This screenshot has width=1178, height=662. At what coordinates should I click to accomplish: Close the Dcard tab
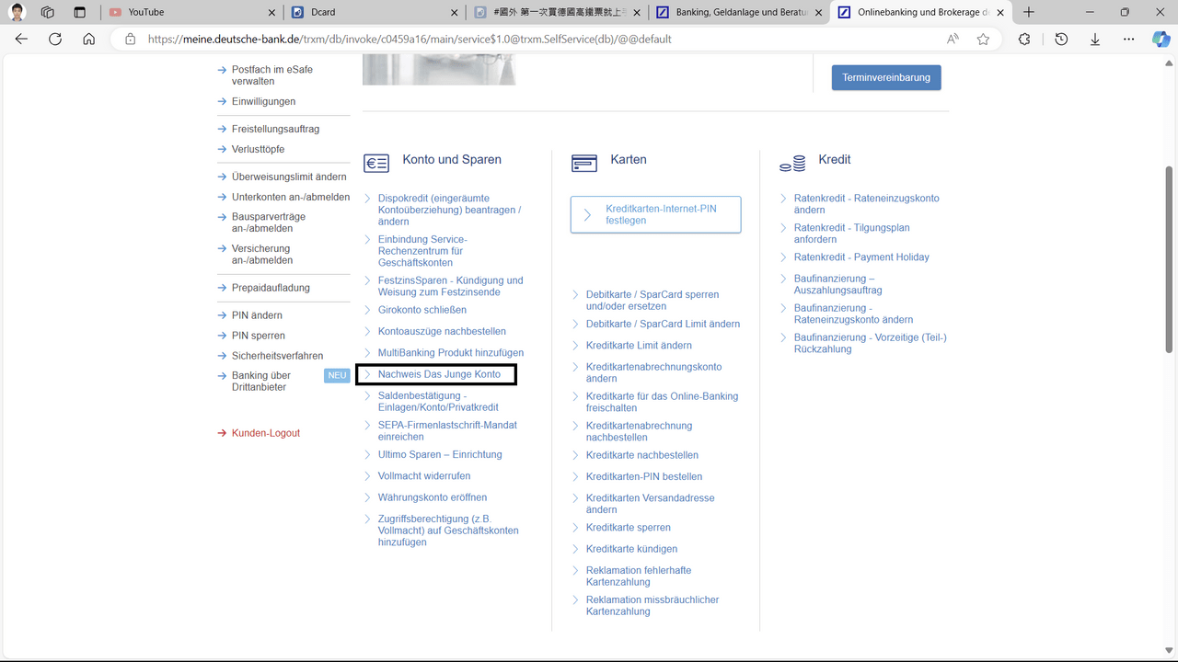454,12
